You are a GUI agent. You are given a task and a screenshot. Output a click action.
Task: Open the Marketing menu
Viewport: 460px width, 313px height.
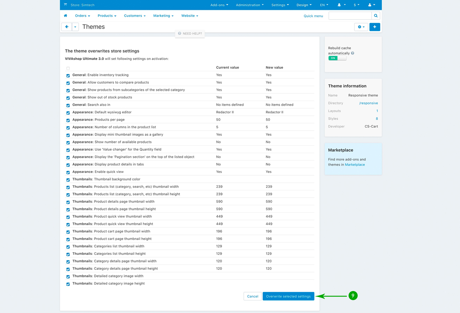(x=163, y=16)
